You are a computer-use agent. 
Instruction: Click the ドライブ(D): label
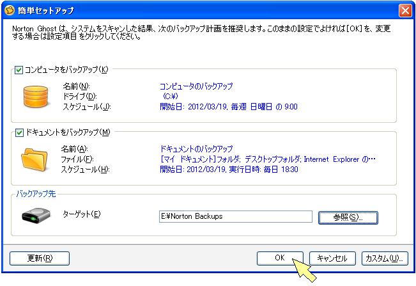coord(80,96)
